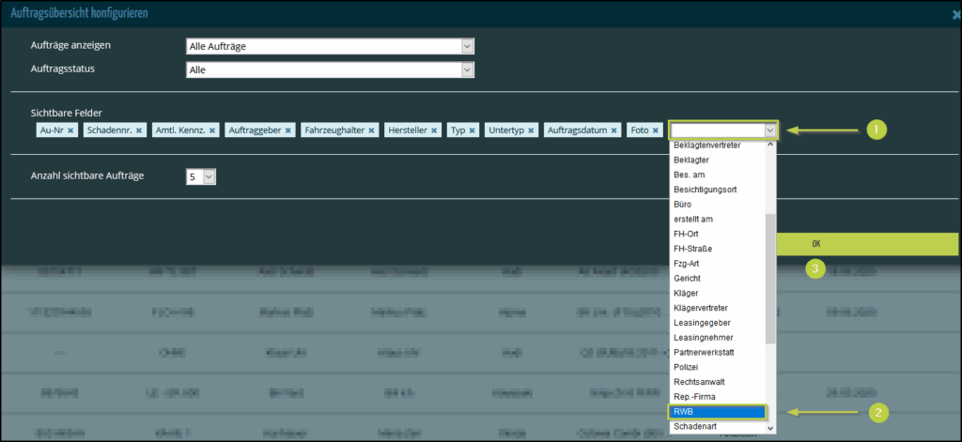Select RWB from the field list

[x=719, y=411]
